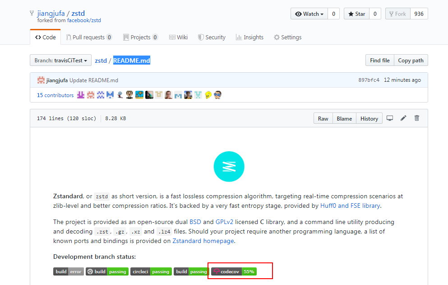Star this repository
Screen dimensions: 448x285
click(356, 14)
